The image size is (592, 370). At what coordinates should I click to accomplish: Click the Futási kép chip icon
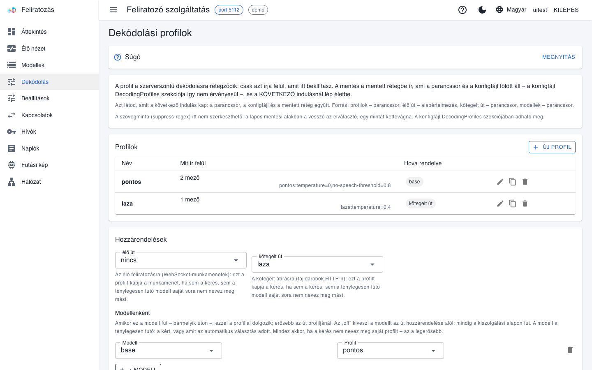[x=12, y=165]
